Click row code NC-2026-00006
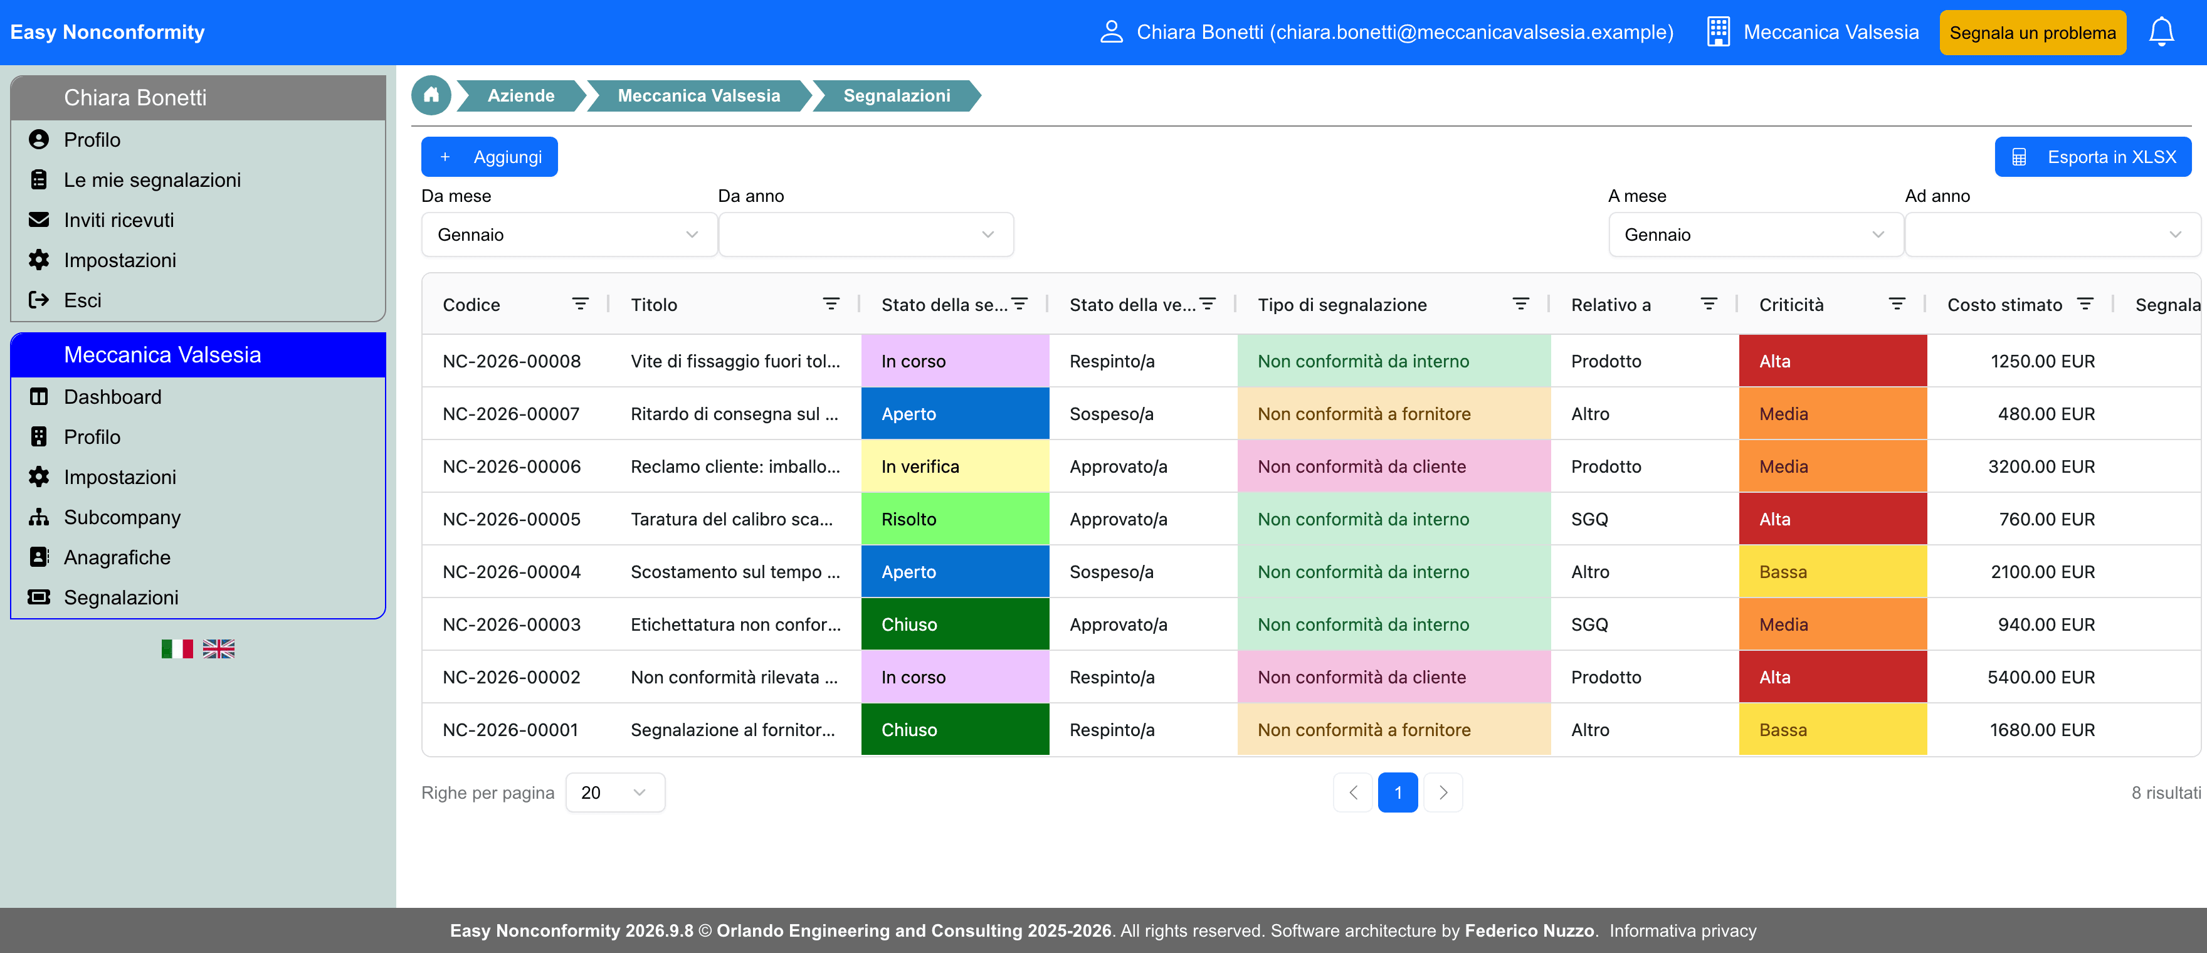 (512, 466)
